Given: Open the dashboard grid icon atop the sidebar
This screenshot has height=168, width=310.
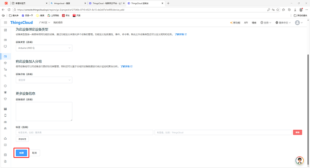Looking at the screenshot, I should coord(5,30).
